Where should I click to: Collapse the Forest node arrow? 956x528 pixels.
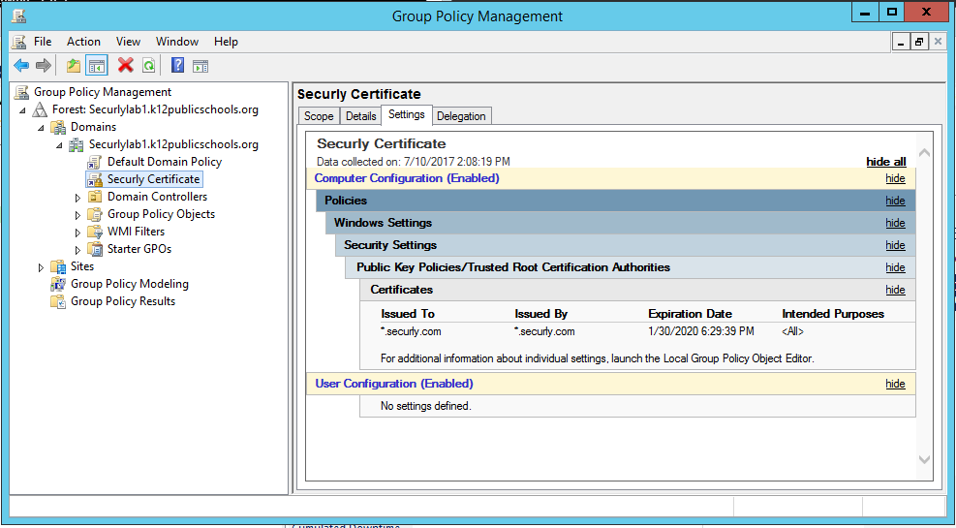(22, 110)
